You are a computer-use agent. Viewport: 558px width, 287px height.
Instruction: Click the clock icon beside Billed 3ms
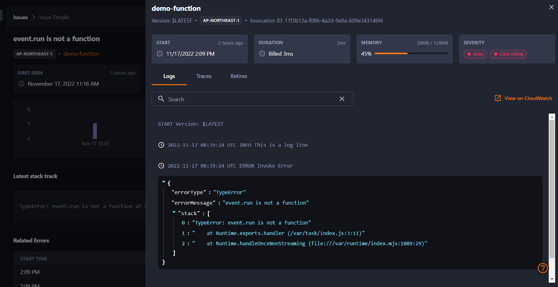tap(262, 54)
